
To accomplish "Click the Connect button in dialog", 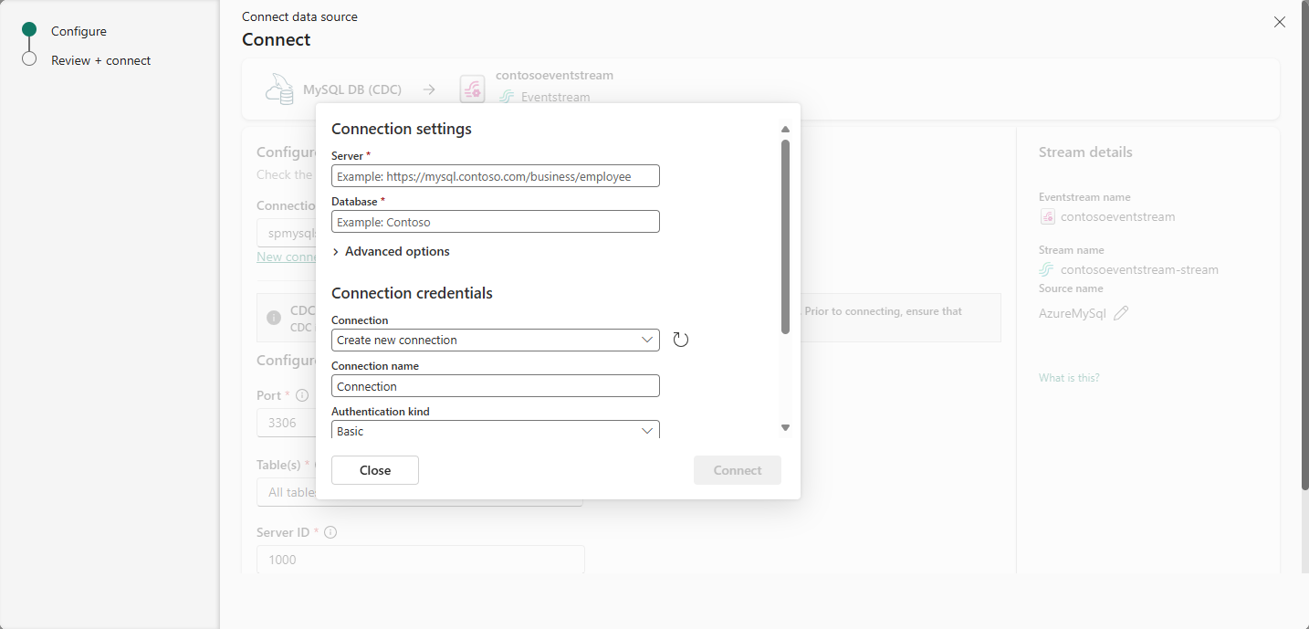I will pos(738,470).
